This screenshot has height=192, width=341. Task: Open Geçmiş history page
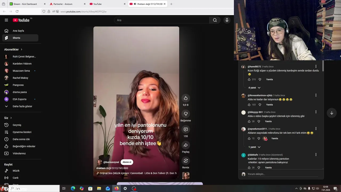click(20, 125)
